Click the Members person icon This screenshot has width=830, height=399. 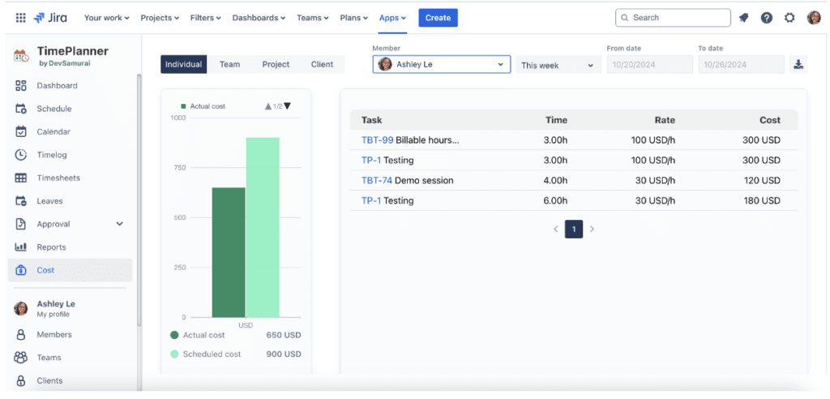point(20,335)
